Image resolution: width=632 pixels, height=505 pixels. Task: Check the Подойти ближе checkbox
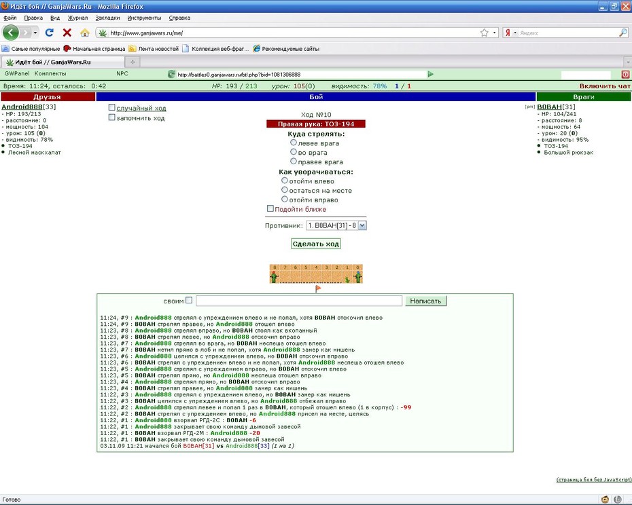pyautogui.click(x=270, y=208)
